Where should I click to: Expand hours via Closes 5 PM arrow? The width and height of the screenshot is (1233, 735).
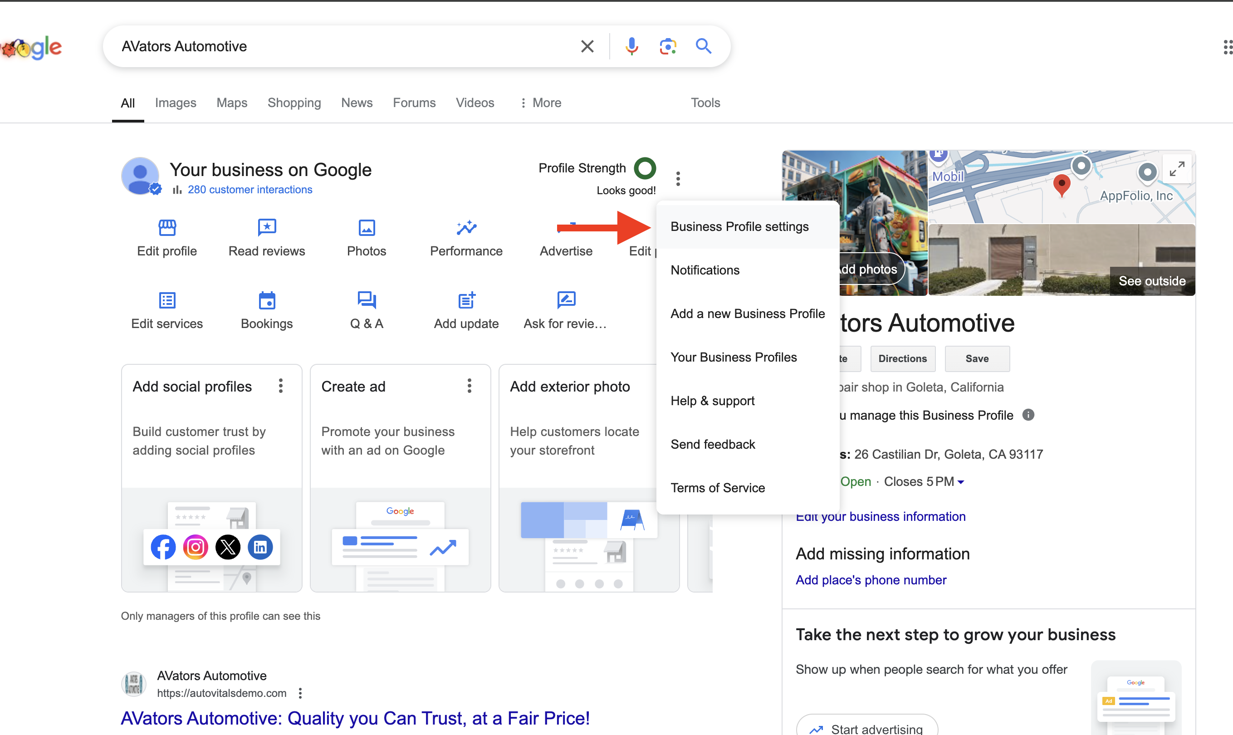[x=961, y=482]
